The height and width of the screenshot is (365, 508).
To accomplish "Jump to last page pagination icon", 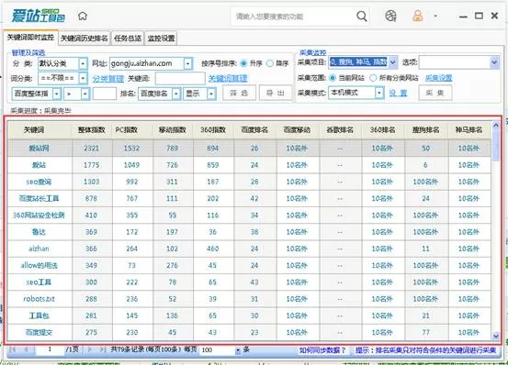I will [x=103, y=349].
